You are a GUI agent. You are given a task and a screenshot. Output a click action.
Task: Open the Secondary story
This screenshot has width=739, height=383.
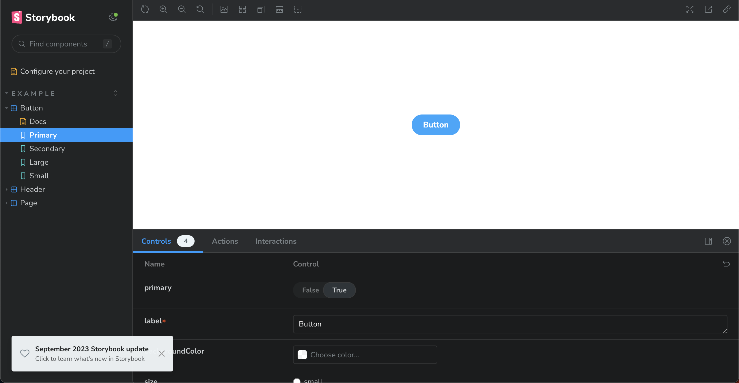coord(47,149)
